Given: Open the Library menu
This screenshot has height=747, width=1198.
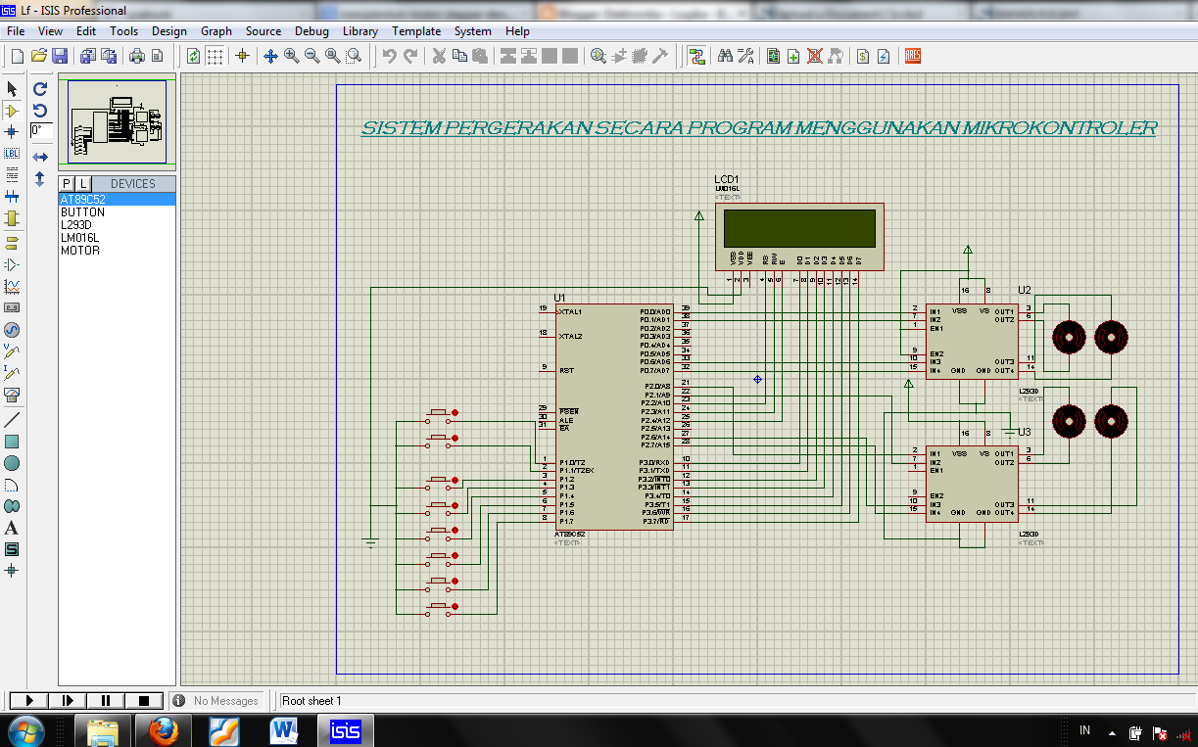Looking at the screenshot, I should click(360, 31).
